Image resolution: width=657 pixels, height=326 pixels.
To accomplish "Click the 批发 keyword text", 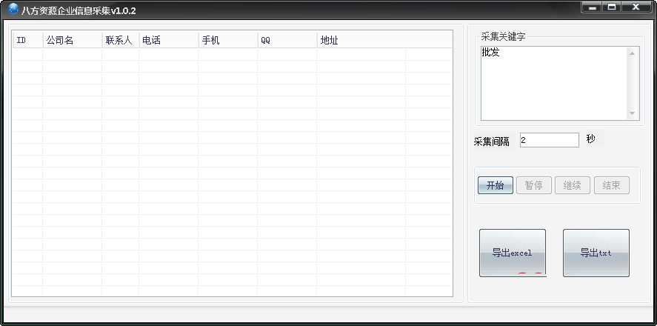I will coord(490,53).
